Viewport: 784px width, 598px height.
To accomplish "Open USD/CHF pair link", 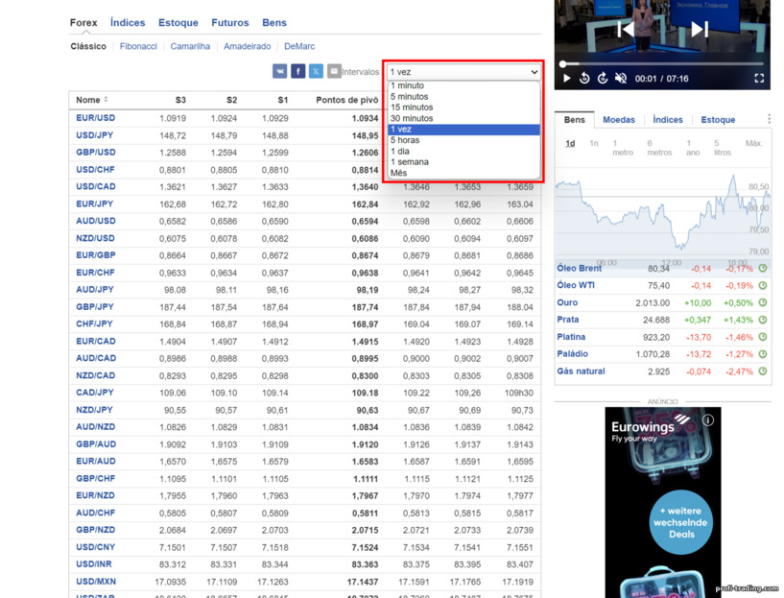I will 96,170.
